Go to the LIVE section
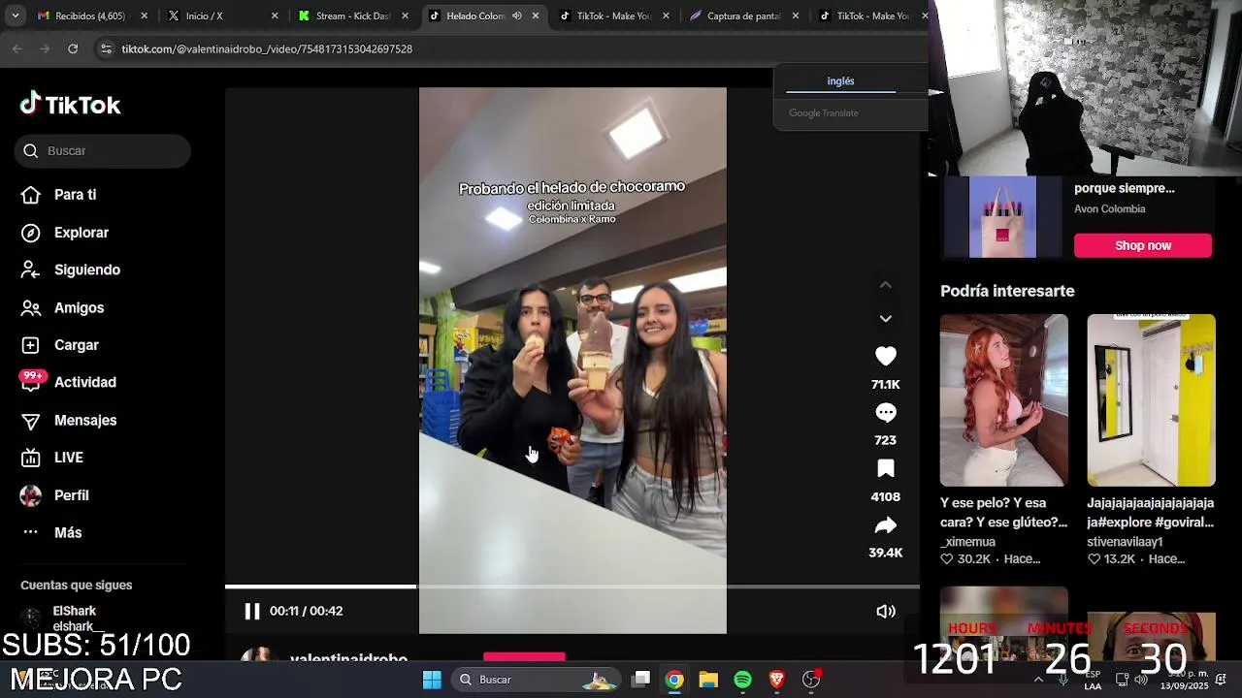This screenshot has width=1242, height=698. click(x=52, y=458)
